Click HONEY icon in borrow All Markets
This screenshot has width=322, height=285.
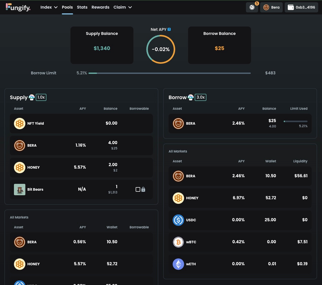pos(178,198)
